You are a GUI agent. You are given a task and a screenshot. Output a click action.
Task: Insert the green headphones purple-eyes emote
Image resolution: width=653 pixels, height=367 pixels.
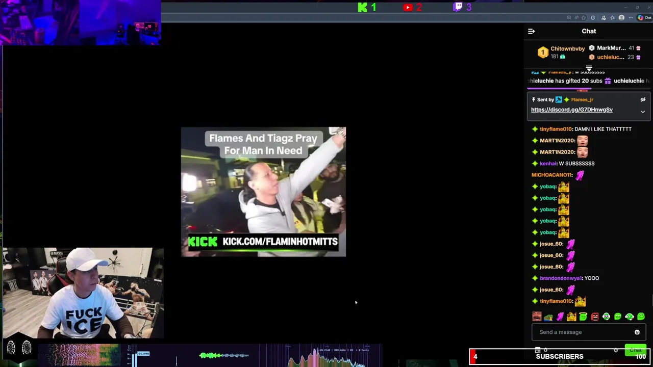pyautogui.click(x=606, y=317)
